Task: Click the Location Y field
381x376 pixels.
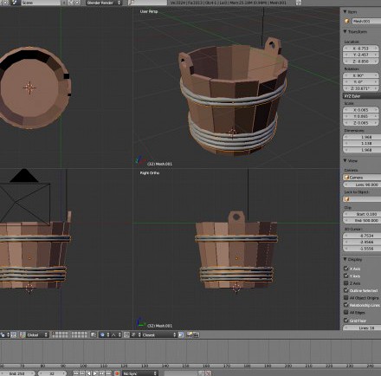Action: tap(361, 55)
